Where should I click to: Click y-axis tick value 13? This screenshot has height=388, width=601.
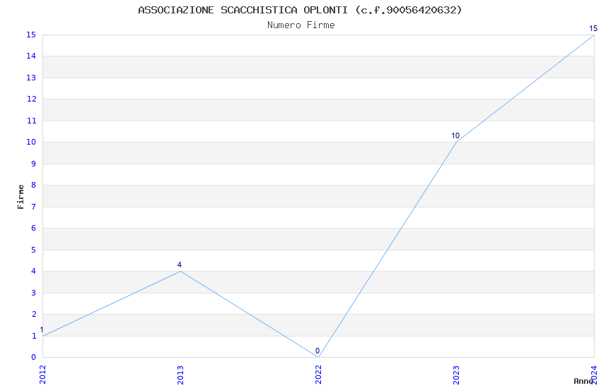coord(31,78)
